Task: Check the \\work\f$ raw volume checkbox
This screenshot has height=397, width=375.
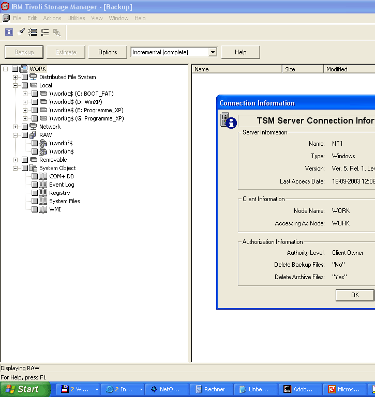Action: 35,143
